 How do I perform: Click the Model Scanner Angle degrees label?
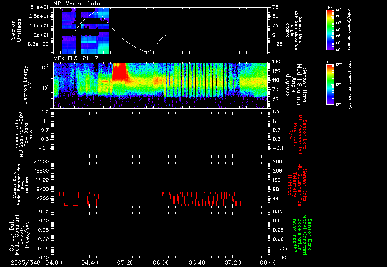point(296,85)
